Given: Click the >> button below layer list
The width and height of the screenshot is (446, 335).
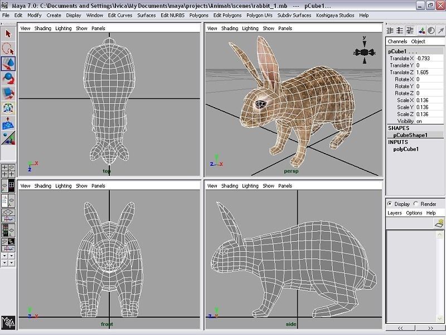Looking at the screenshot, I should click(x=430, y=328).
